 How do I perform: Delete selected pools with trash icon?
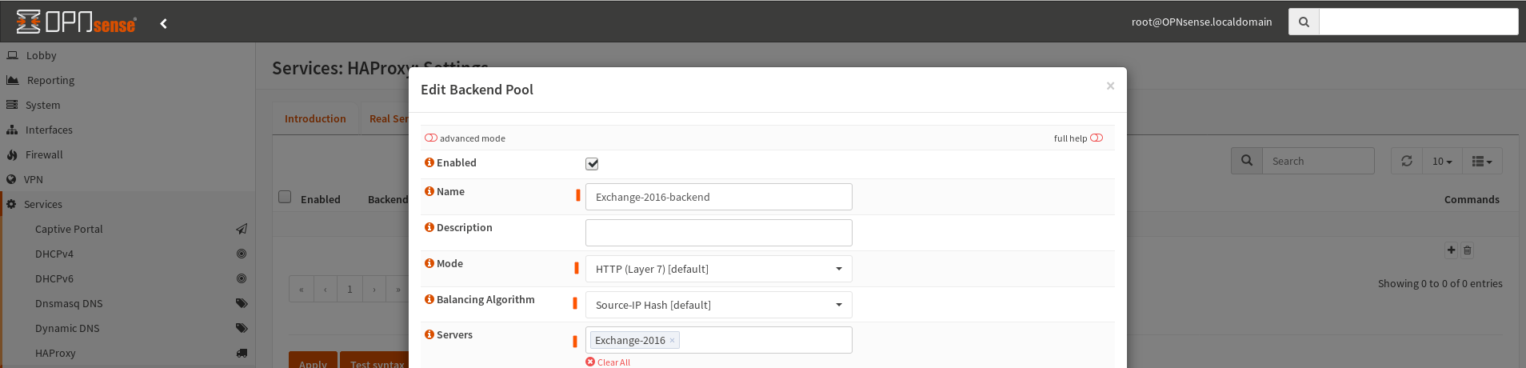[1467, 250]
